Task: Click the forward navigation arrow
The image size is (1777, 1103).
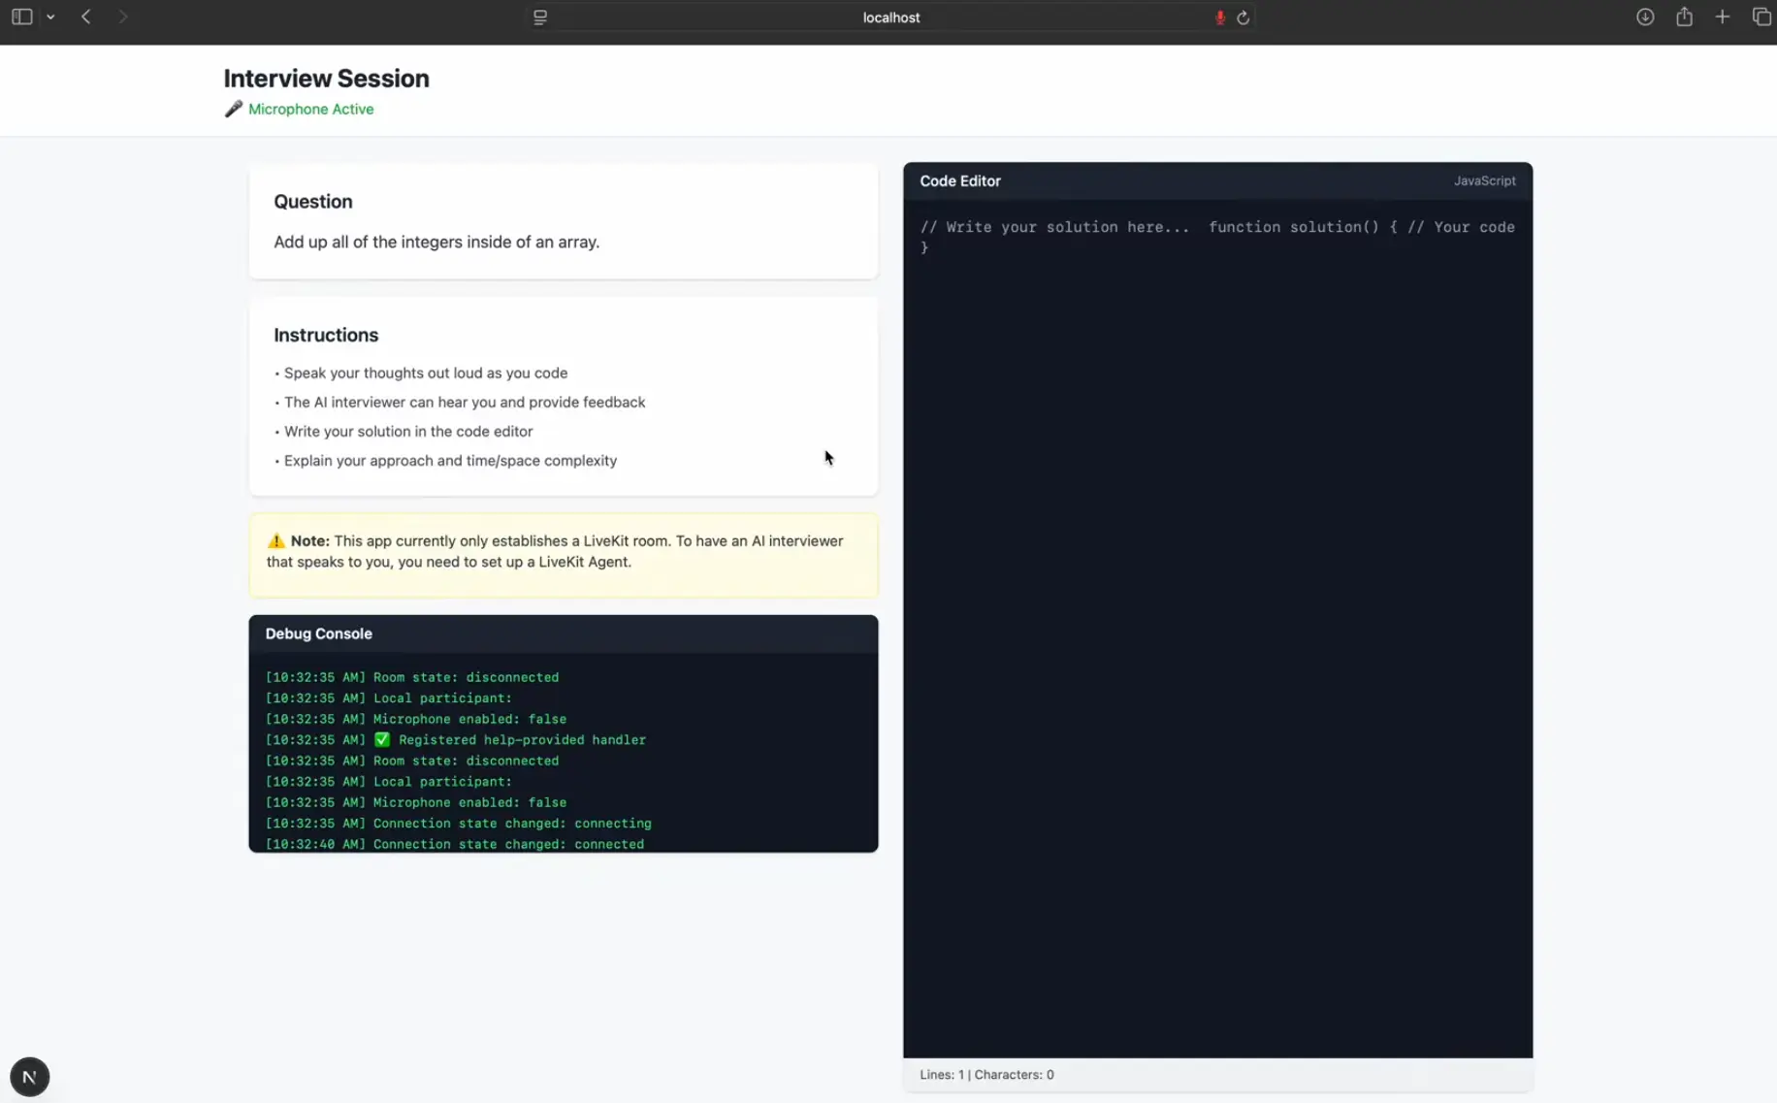Action: click(123, 16)
